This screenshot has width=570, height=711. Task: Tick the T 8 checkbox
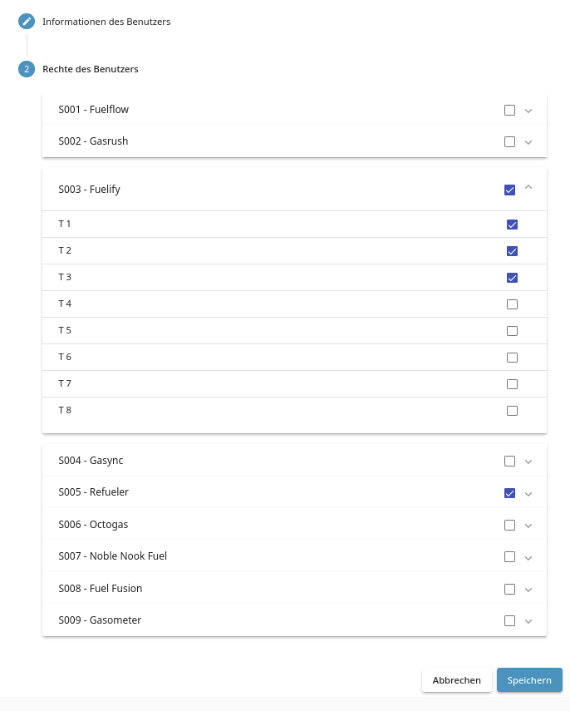[512, 411]
